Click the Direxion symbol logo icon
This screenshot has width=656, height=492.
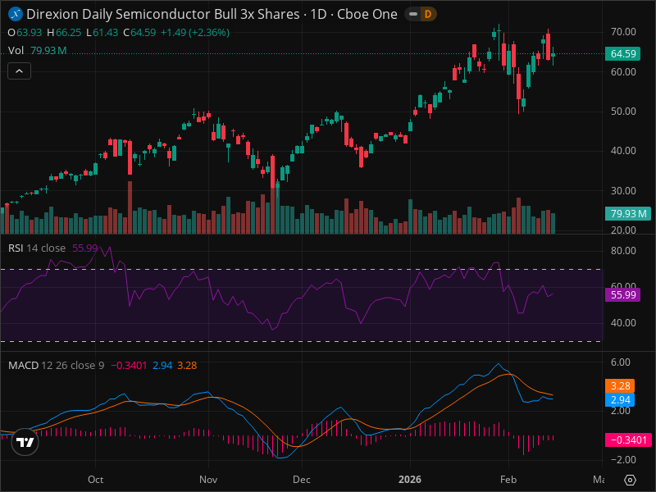tap(16, 14)
